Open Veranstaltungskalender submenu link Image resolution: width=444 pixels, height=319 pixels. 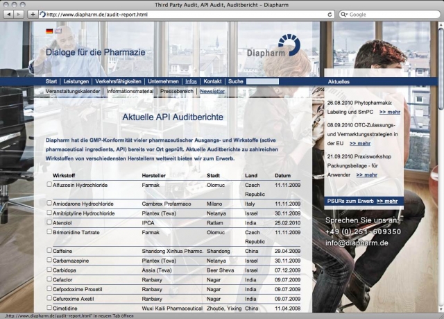(x=73, y=91)
